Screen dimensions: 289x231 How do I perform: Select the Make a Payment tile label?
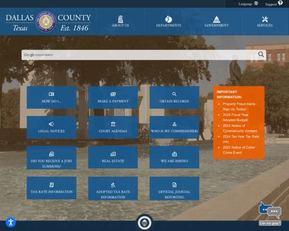point(113,101)
